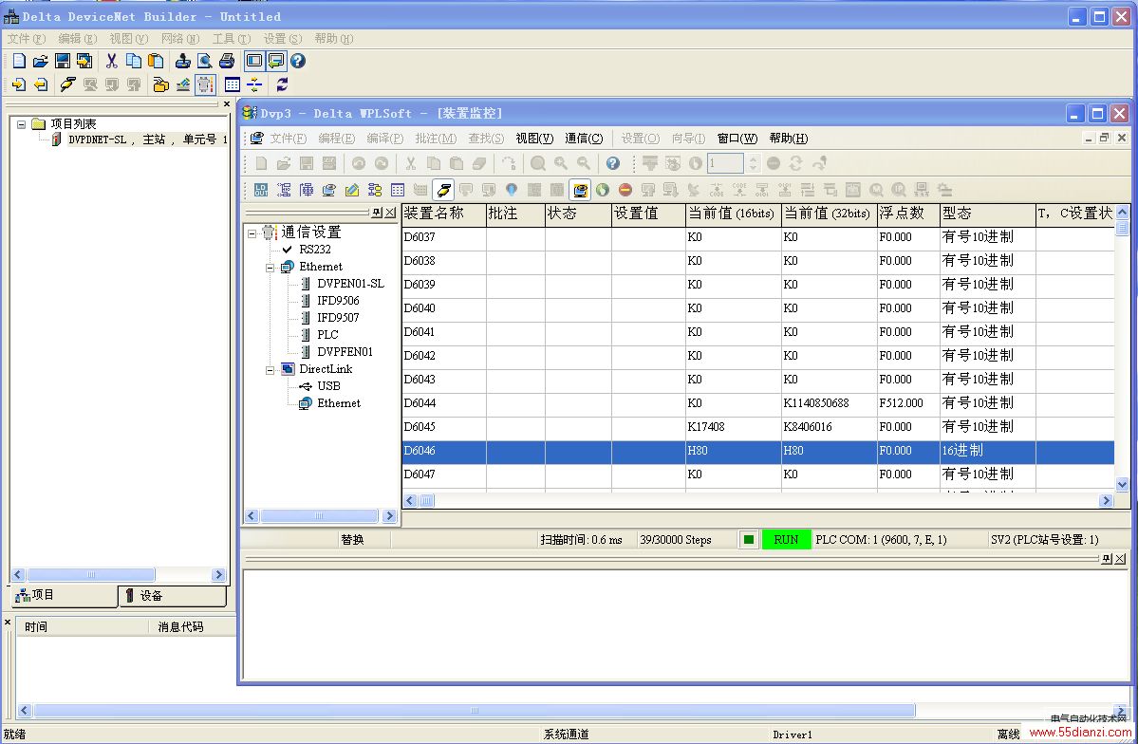
Task: Click the up/down arrows split icon in DeviceNet Builder
Action: pos(254,84)
